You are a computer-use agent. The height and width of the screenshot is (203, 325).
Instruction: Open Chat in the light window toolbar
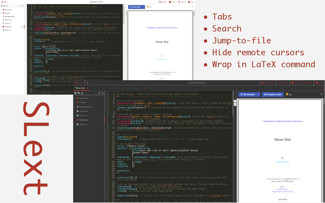point(191,2)
